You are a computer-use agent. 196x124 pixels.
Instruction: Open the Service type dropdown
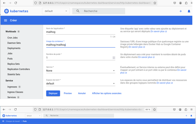80,71
